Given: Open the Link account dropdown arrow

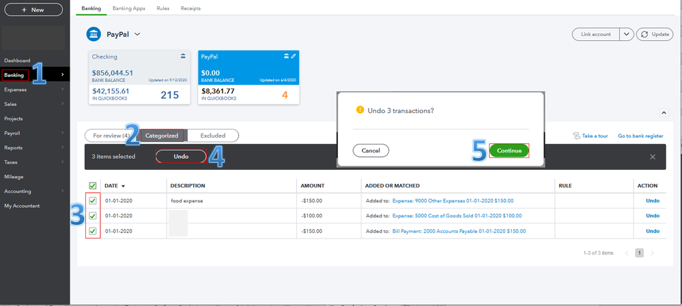Looking at the screenshot, I should 626,34.
